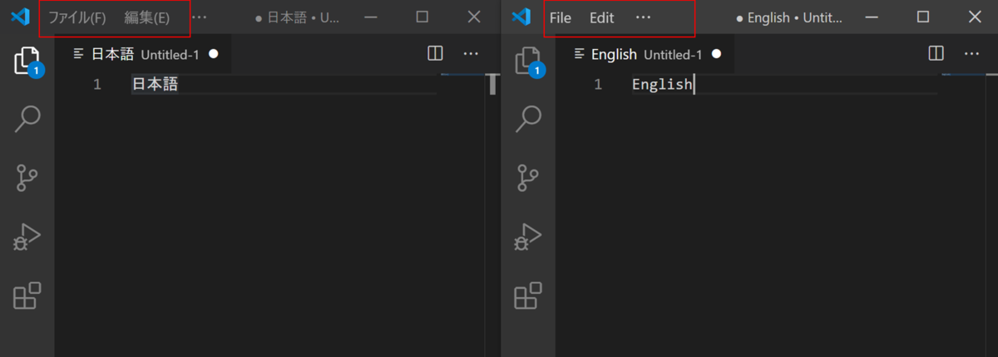
Task: Open Run and Debug in Japanese window
Action: click(27, 237)
